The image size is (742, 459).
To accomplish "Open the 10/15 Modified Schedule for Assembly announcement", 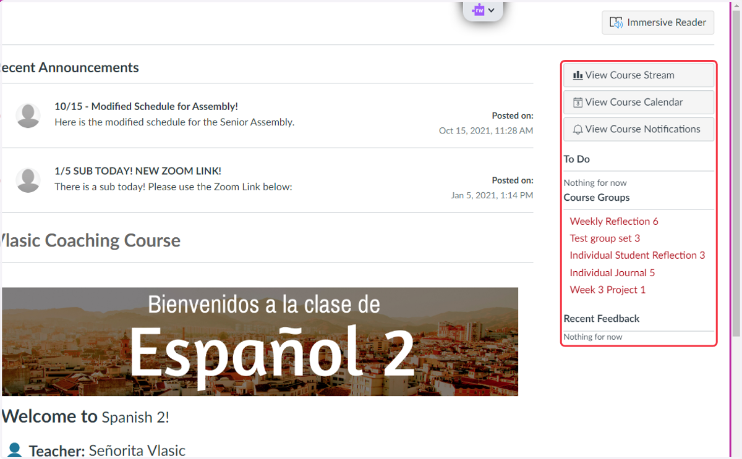I will coord(146,107).
